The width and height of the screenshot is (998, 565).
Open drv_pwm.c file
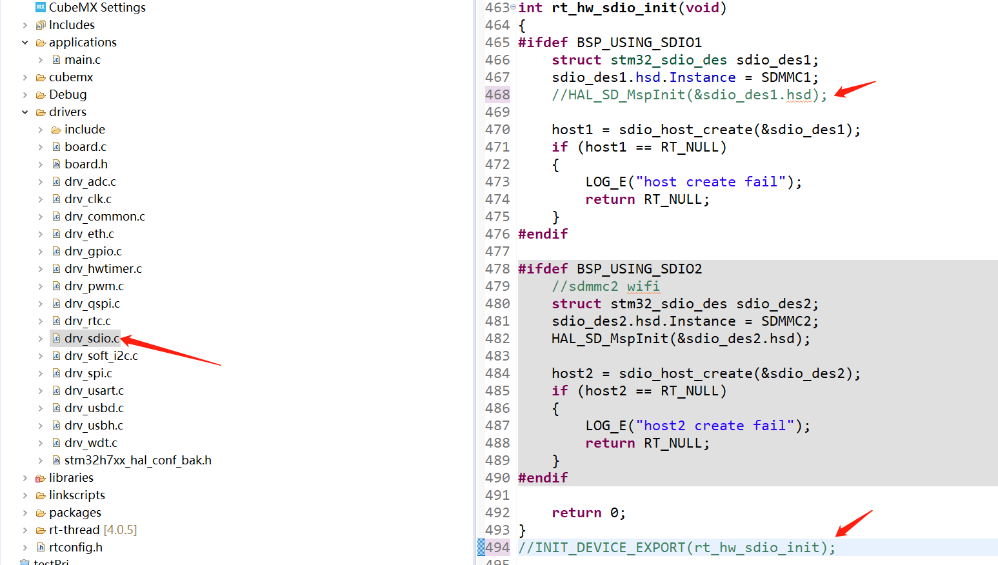coord(94,286)
